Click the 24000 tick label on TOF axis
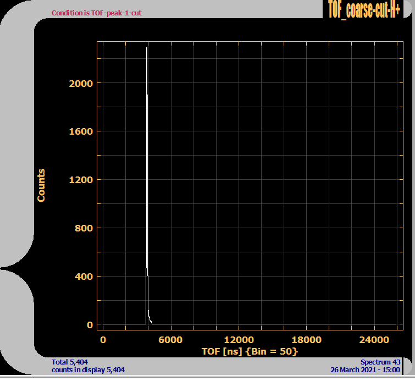Screen dimensions: 415x381 coord(374,340)
